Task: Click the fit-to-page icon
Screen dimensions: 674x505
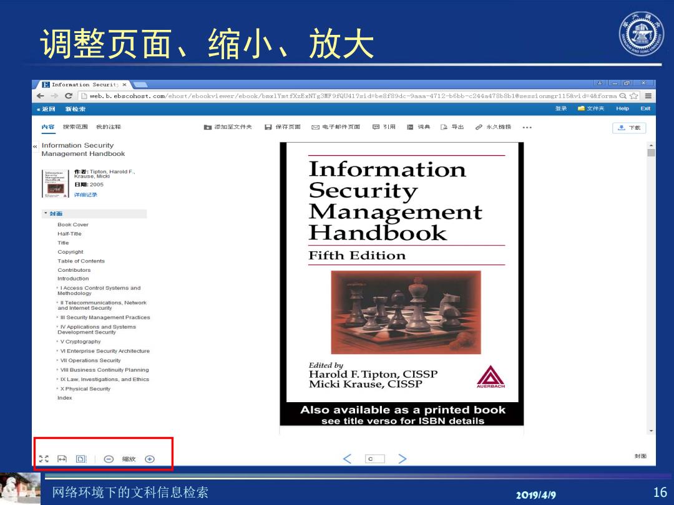Action: pyautogui.click(x=81, y=459)
